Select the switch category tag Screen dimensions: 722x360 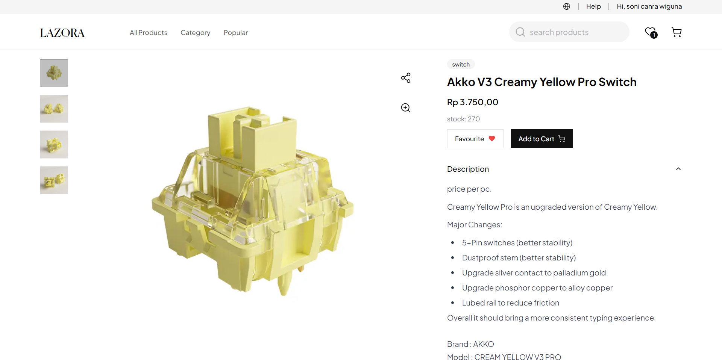click(x=461, y=64)
